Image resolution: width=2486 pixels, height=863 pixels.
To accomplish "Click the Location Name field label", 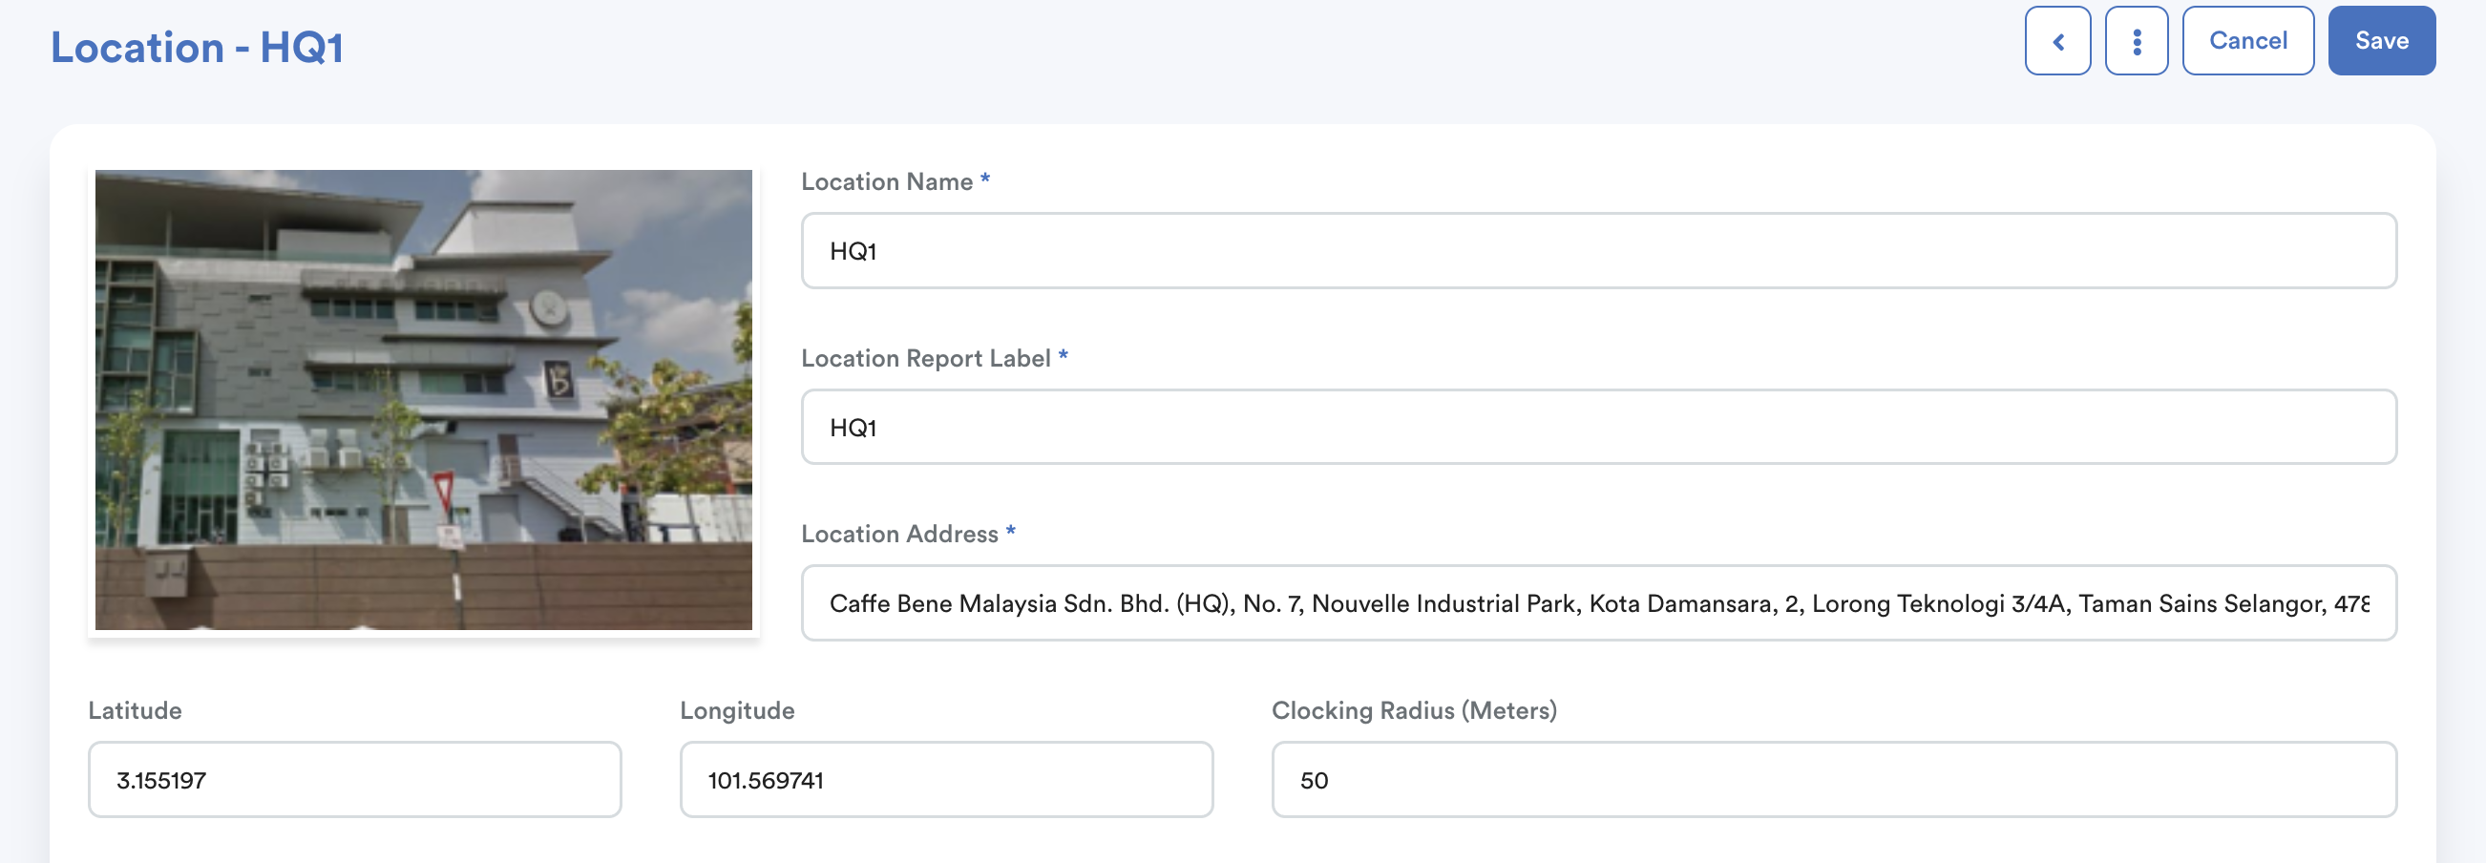I will point(886,181).
